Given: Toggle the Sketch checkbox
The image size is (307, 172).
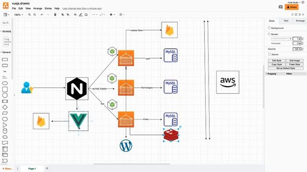Looking at the screenshot, I should point(270,54).
